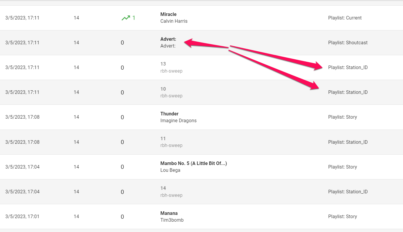Select the Manana track by Tim3bomb
This screenshot has height=232, width=403.
169,213
